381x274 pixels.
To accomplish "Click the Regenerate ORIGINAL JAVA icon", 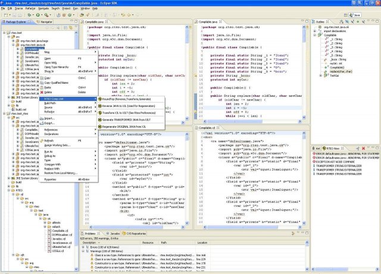I will tap(99, 127).
